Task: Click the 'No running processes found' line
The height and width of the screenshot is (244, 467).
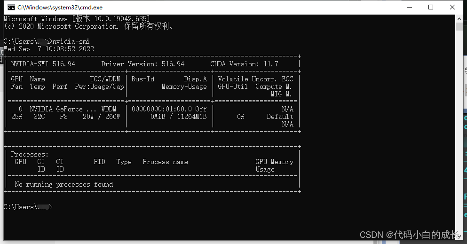Action: pyautogui.click(x=64, y=184)
